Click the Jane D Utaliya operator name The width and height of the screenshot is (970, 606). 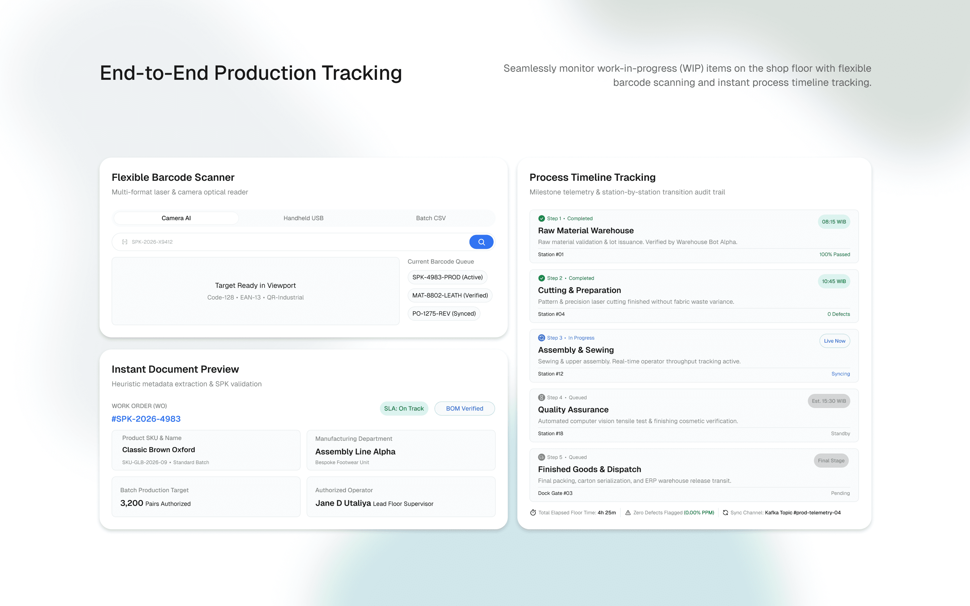click(x=343, y=503)
